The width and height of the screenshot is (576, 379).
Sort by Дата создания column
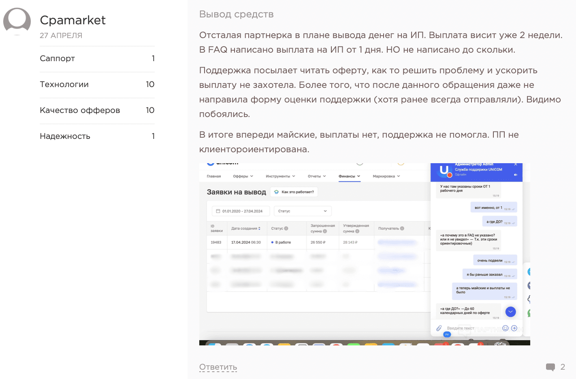tap(246, 228)
